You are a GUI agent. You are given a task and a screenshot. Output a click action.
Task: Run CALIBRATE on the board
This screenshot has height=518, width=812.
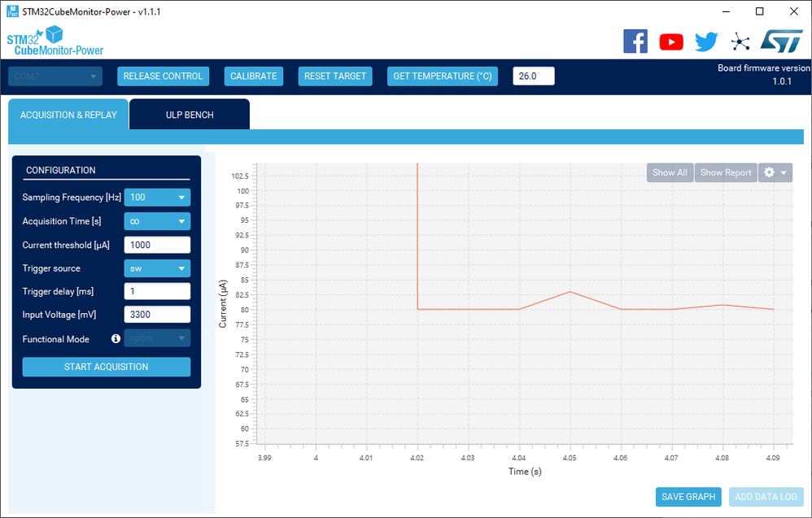(254, 76)
